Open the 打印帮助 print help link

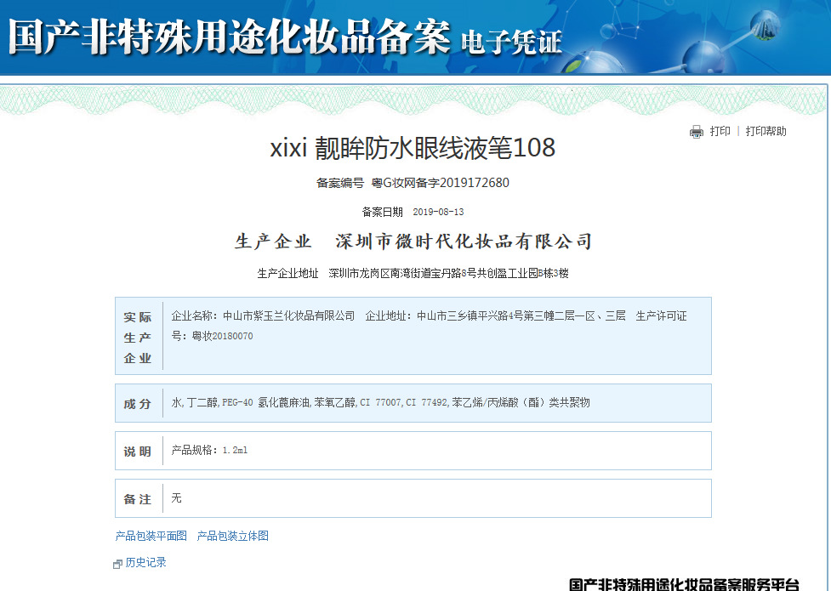tap(766, 131)
